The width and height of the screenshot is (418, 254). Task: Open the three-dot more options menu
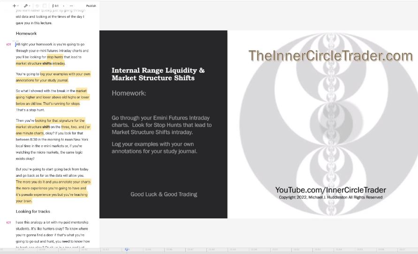[71, 6]
